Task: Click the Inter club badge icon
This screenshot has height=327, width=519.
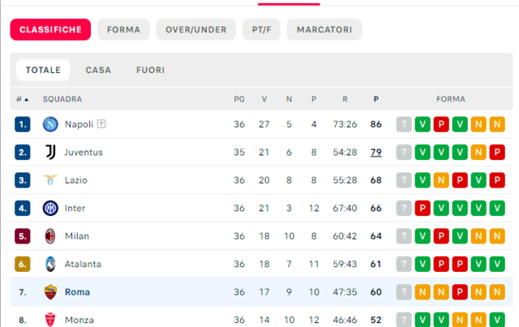Action: [50, 208]
